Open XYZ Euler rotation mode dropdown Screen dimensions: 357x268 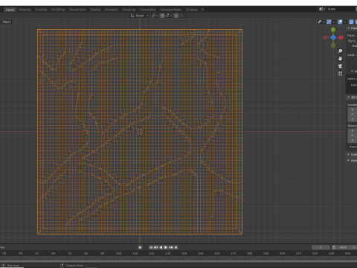353,147
